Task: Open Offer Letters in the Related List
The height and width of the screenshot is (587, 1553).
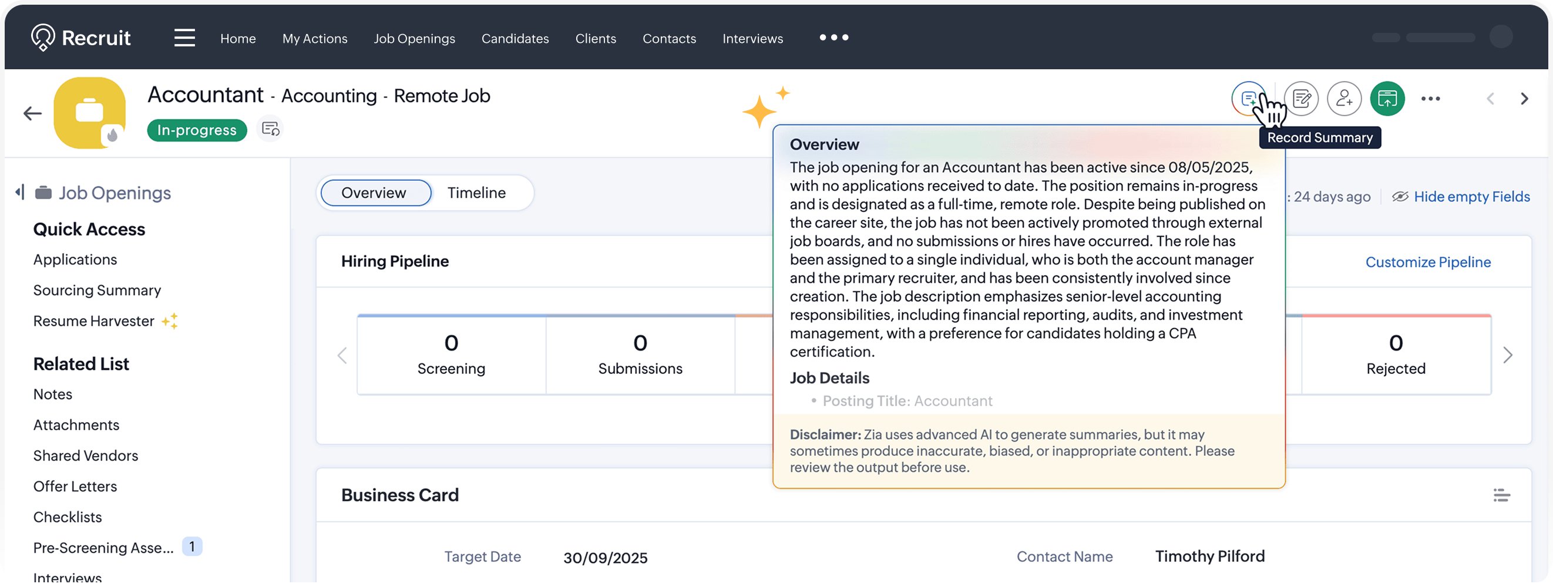Action: point(75,488)
